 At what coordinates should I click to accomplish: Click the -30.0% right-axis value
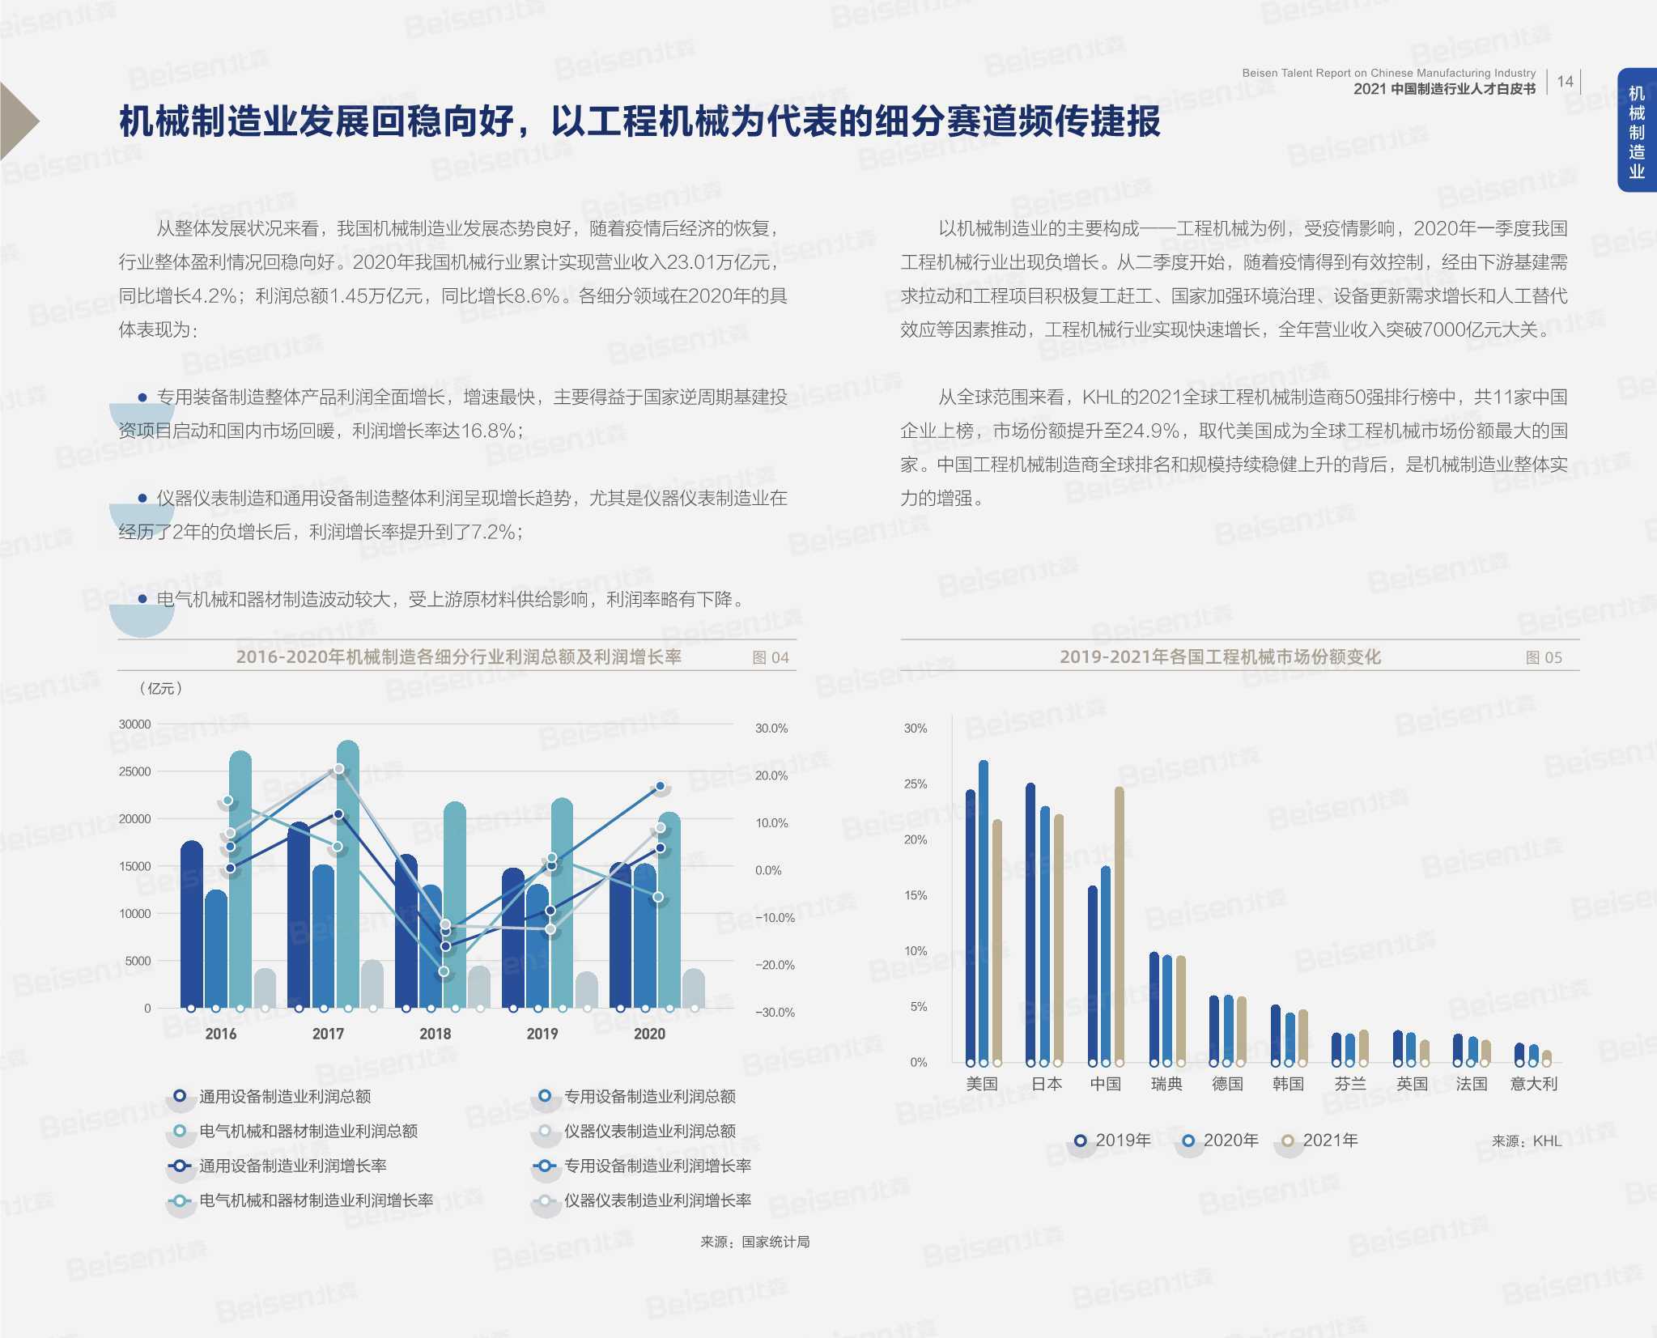pyautogui.click(x=775, y=1013)
